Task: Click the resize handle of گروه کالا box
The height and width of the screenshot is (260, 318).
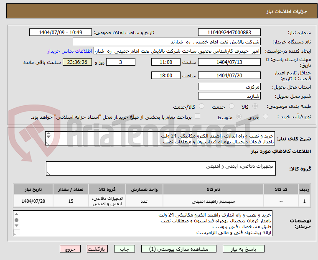Action: tap(48, 173)
